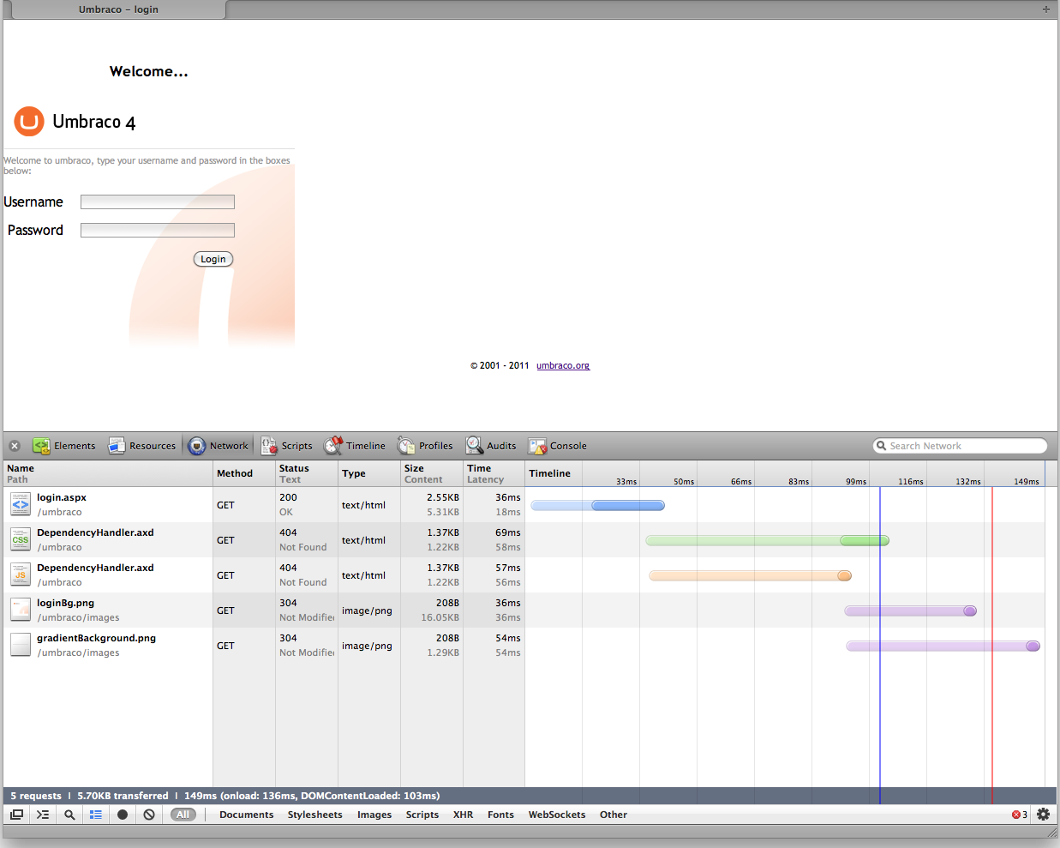The image size is (1060, 848).
Task: Click the Password input field
Action: point(158,230)
